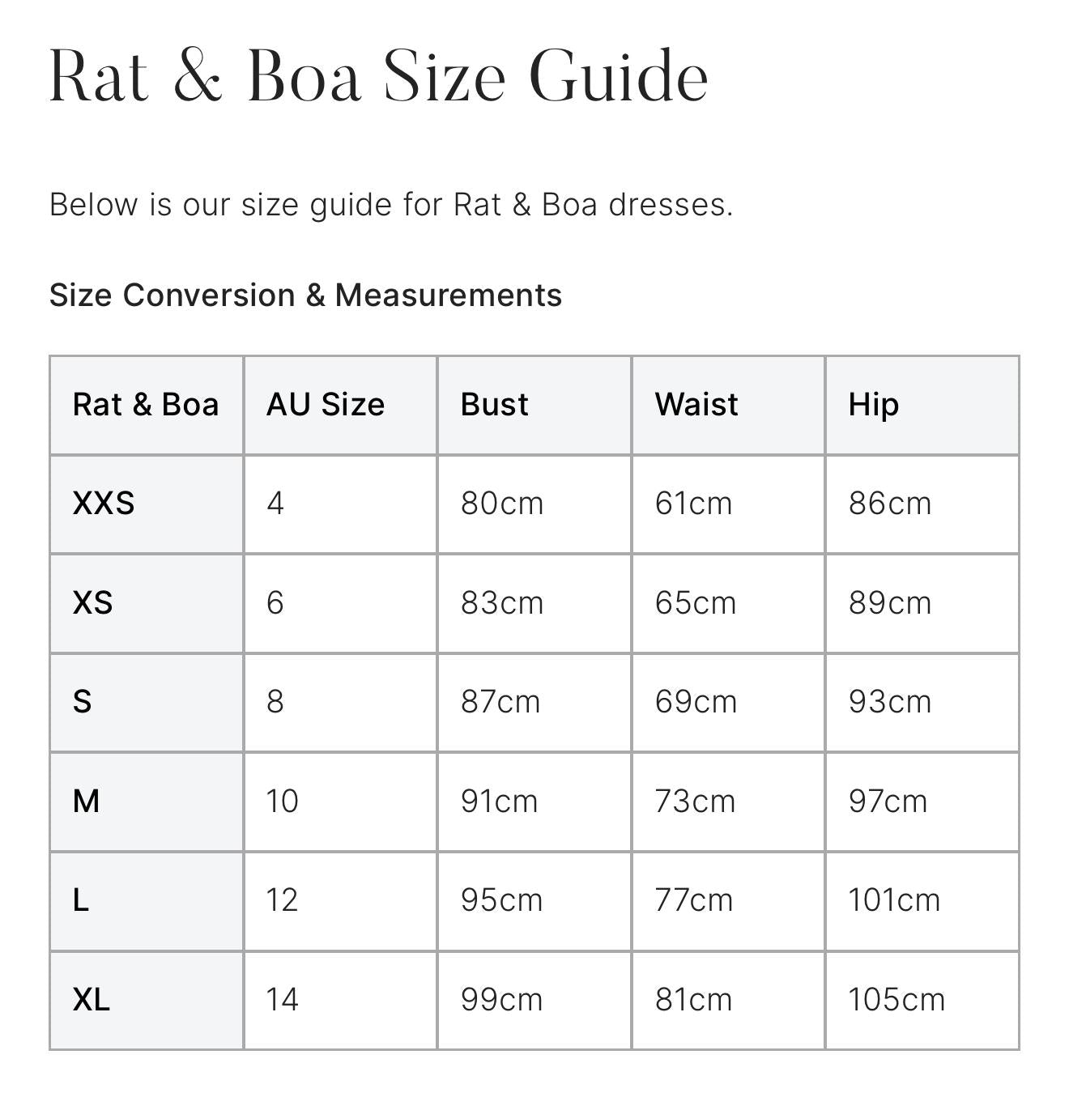Click the 93cm hip cell

pos(890,702)
